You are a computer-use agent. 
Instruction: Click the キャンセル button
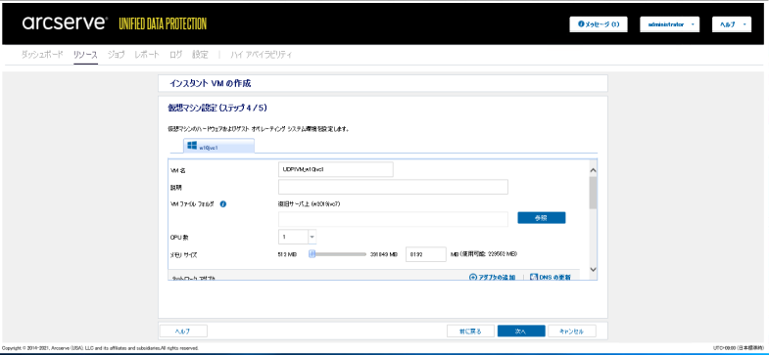click(572, 331)
